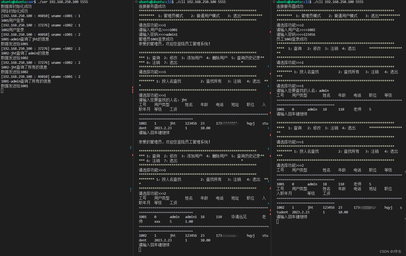Screen dimensions: 406x256
Task: Click '请输入密码>>>>admin1' in middle terminal
Action: 158,35
